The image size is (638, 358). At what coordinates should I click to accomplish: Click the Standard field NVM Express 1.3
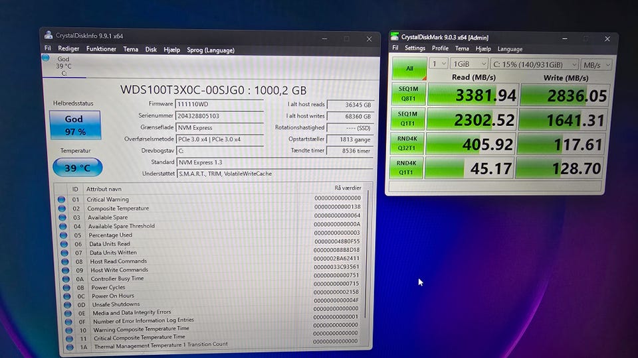pos(275,162)
